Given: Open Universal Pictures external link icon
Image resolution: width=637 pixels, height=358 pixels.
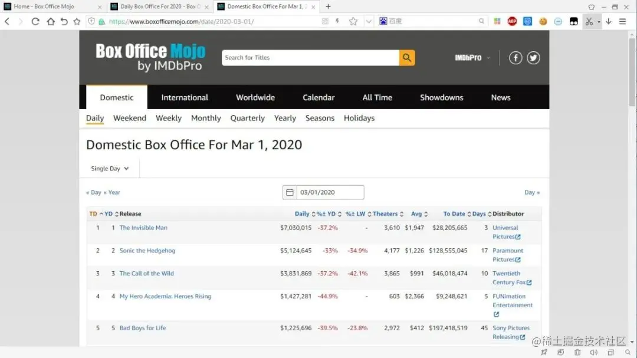Looking at the screenshot, I should tap(518, 237).
